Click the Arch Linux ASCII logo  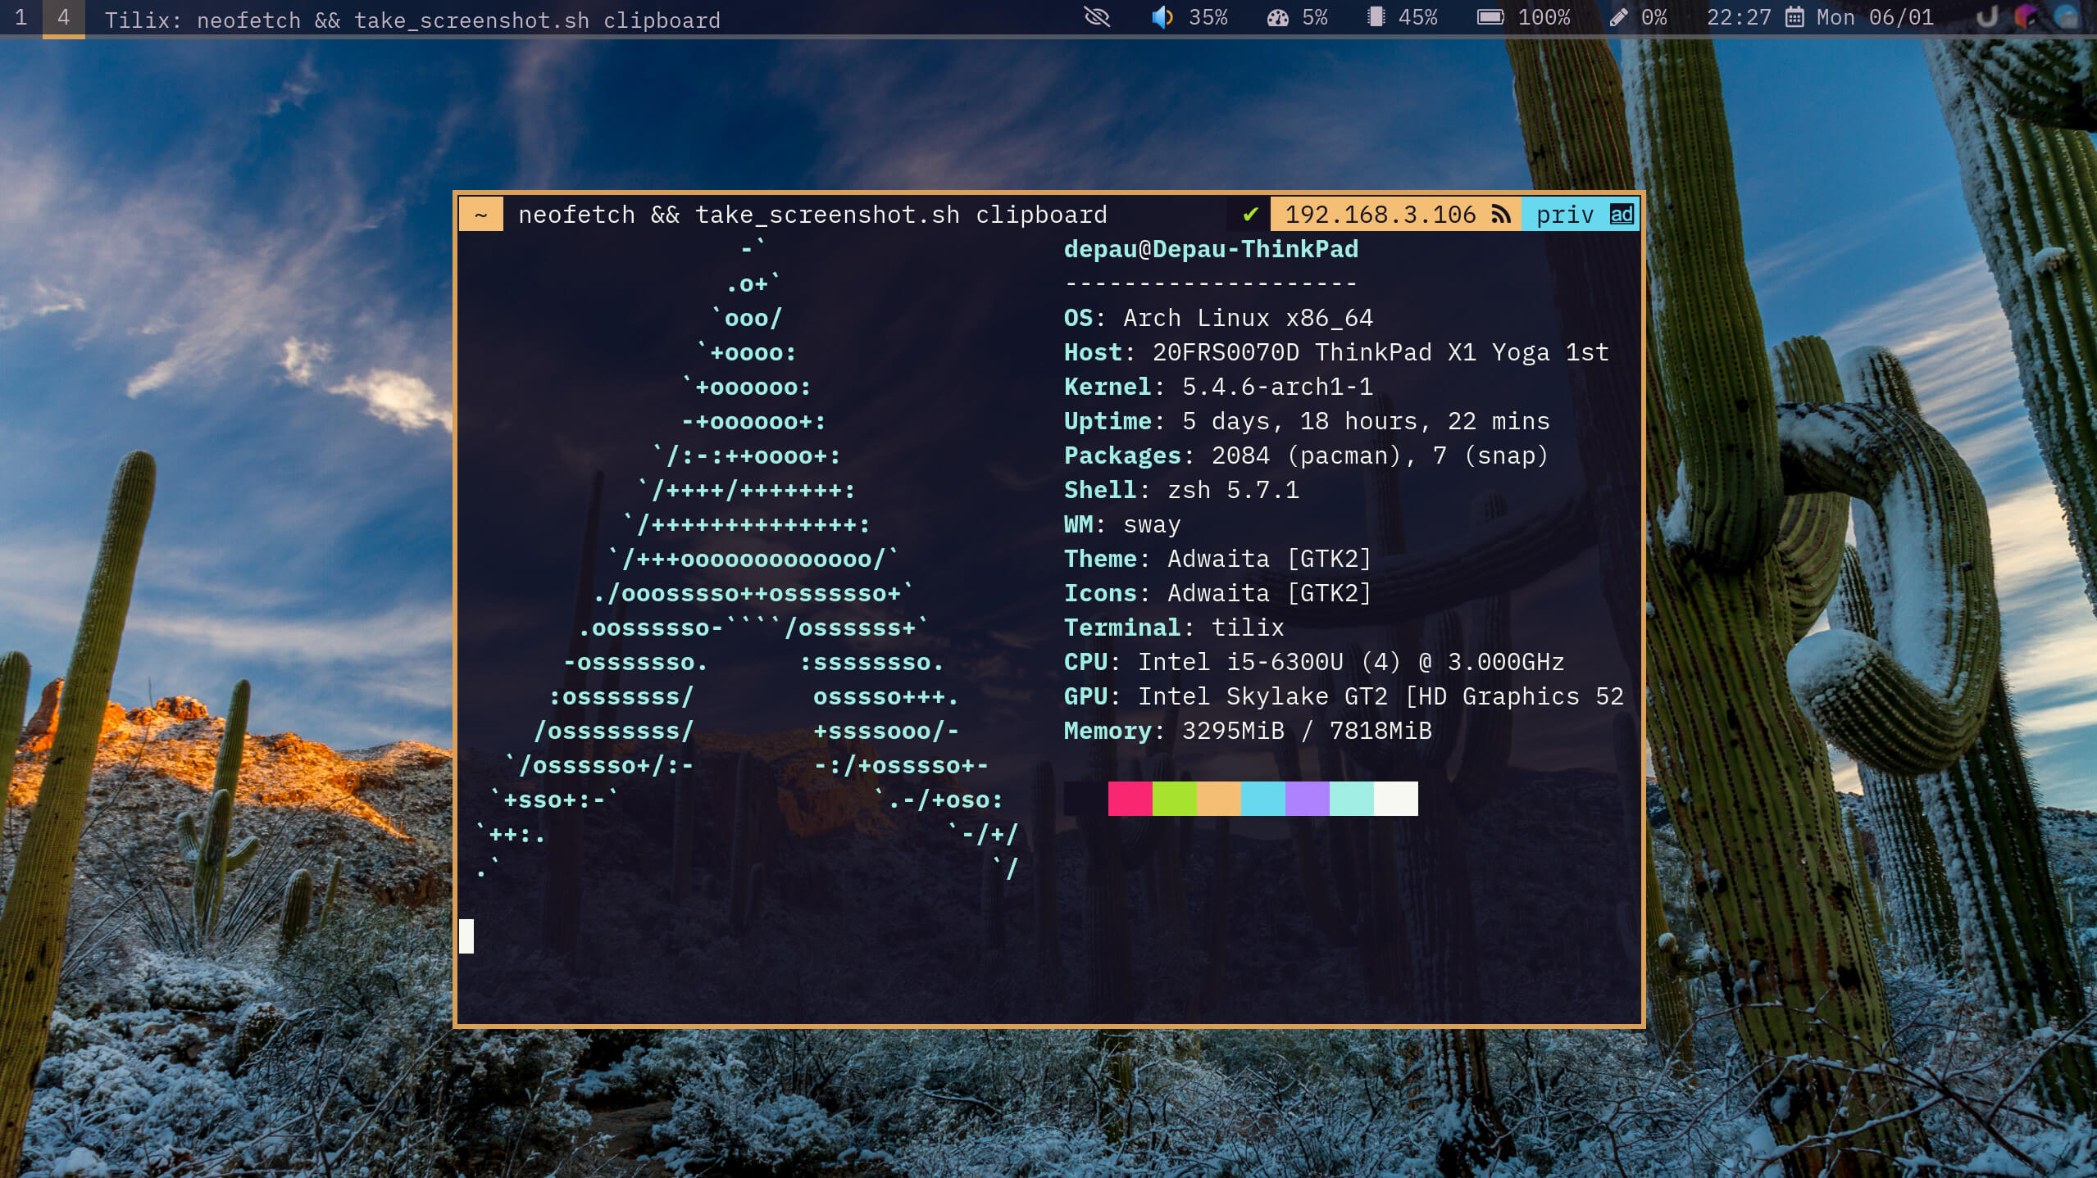(x=748, y=559)
